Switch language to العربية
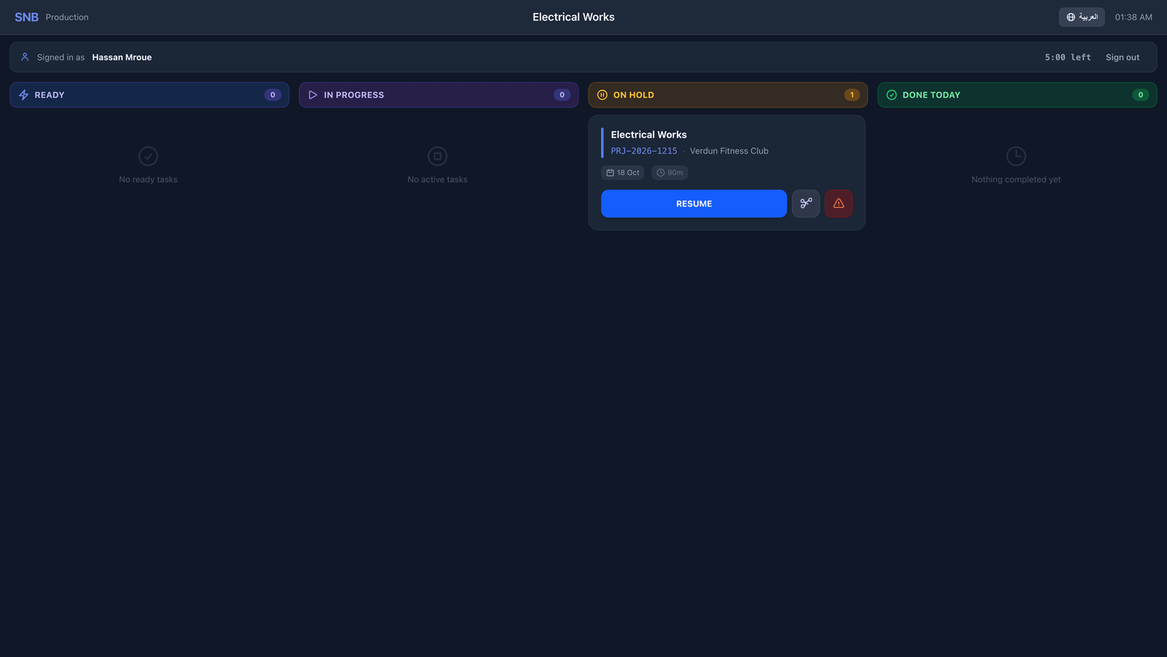The width and height of the screenshot is (1167, 657). coord(1082,17)
